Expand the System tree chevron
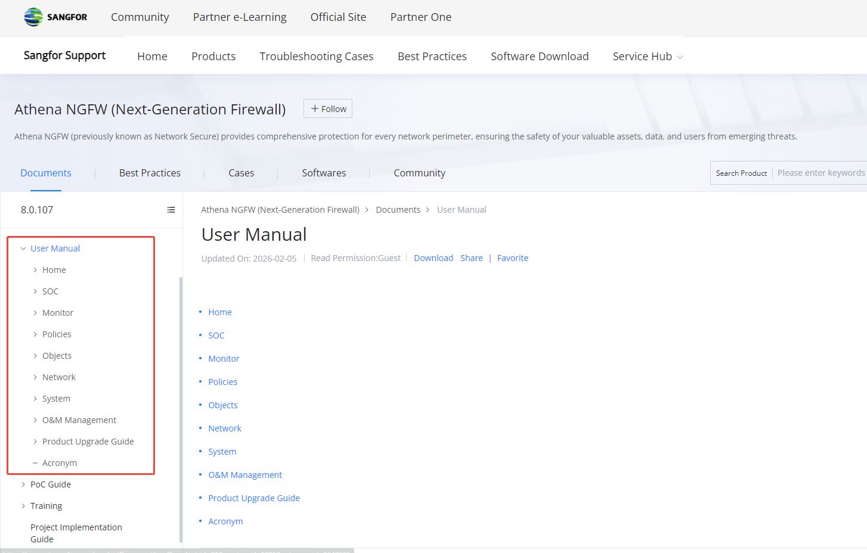 pyautogui.click(x=35, y=399)
